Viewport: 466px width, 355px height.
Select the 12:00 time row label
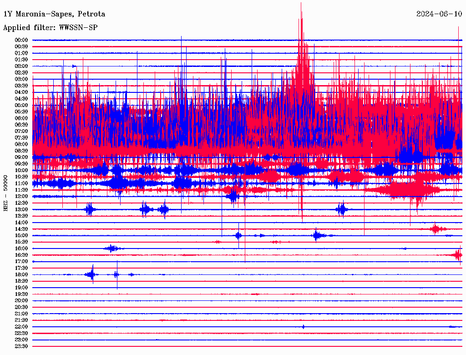(21, 196)
